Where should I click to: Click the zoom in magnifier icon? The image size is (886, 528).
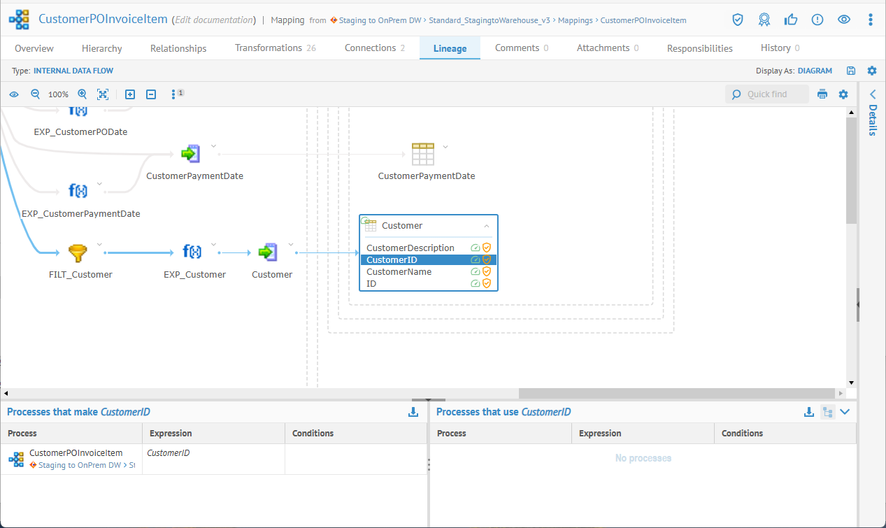coord(82,94)
